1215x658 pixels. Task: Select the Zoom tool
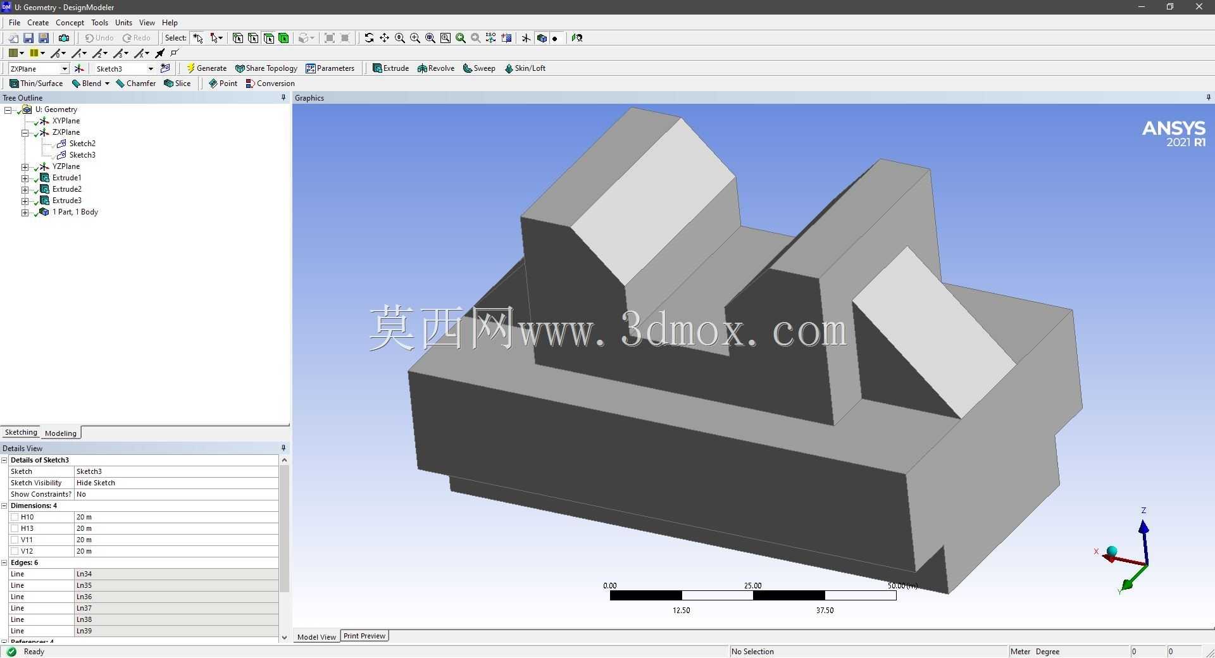399,38
